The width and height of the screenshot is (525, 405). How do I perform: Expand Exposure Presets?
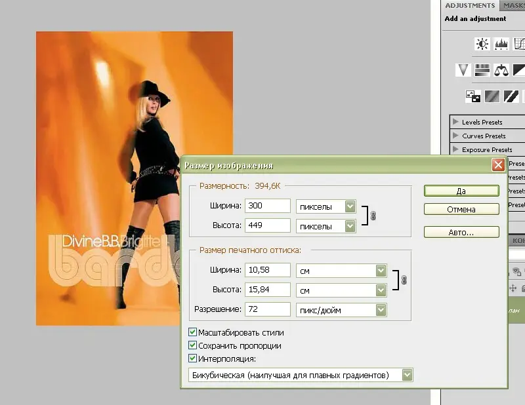[x=455, y=149]
